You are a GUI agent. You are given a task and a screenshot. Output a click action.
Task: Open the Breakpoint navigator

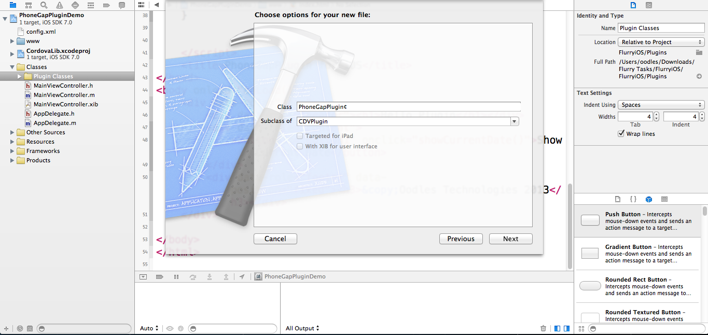106,5
